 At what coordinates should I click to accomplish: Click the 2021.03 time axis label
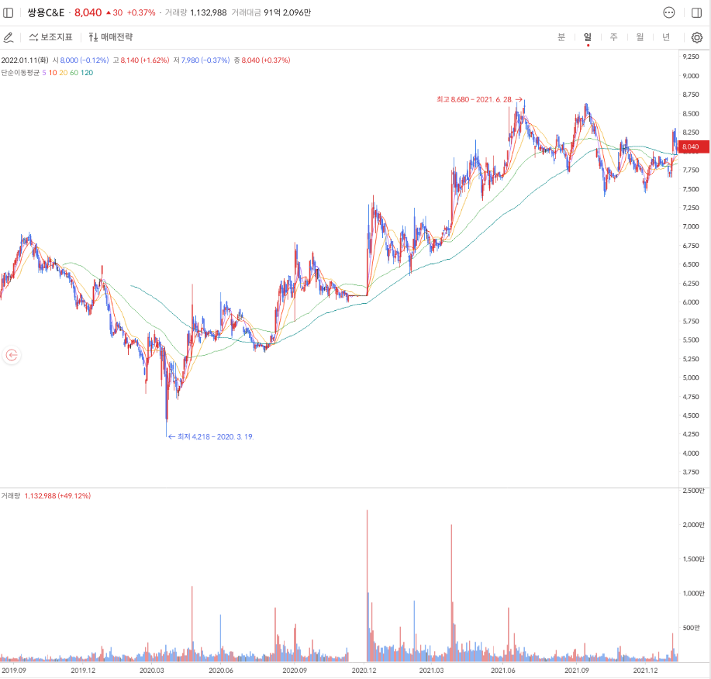tap(431, 670)
